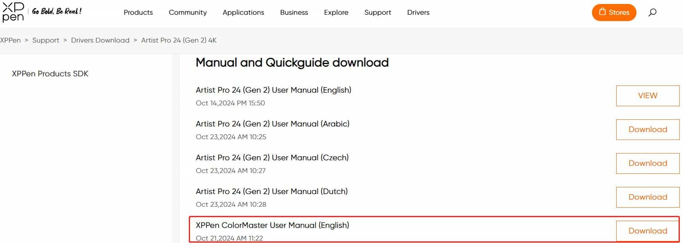
Task: Go to Support breadcrumb link
Action: [x=46, y=40]
